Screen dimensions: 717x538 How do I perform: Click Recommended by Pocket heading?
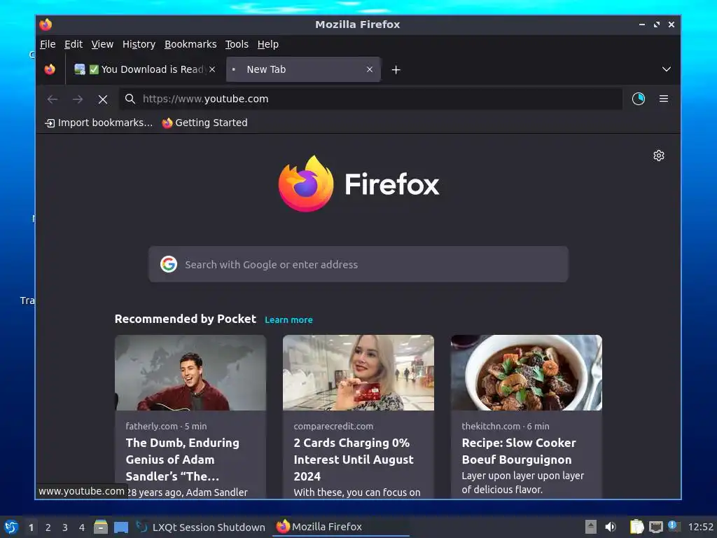pyautogui.click(x=185, y=319)
